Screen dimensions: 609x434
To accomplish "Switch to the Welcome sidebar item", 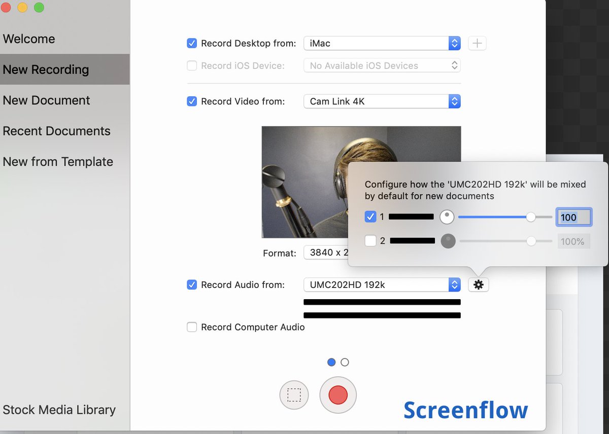I will (x=29, y=39).
